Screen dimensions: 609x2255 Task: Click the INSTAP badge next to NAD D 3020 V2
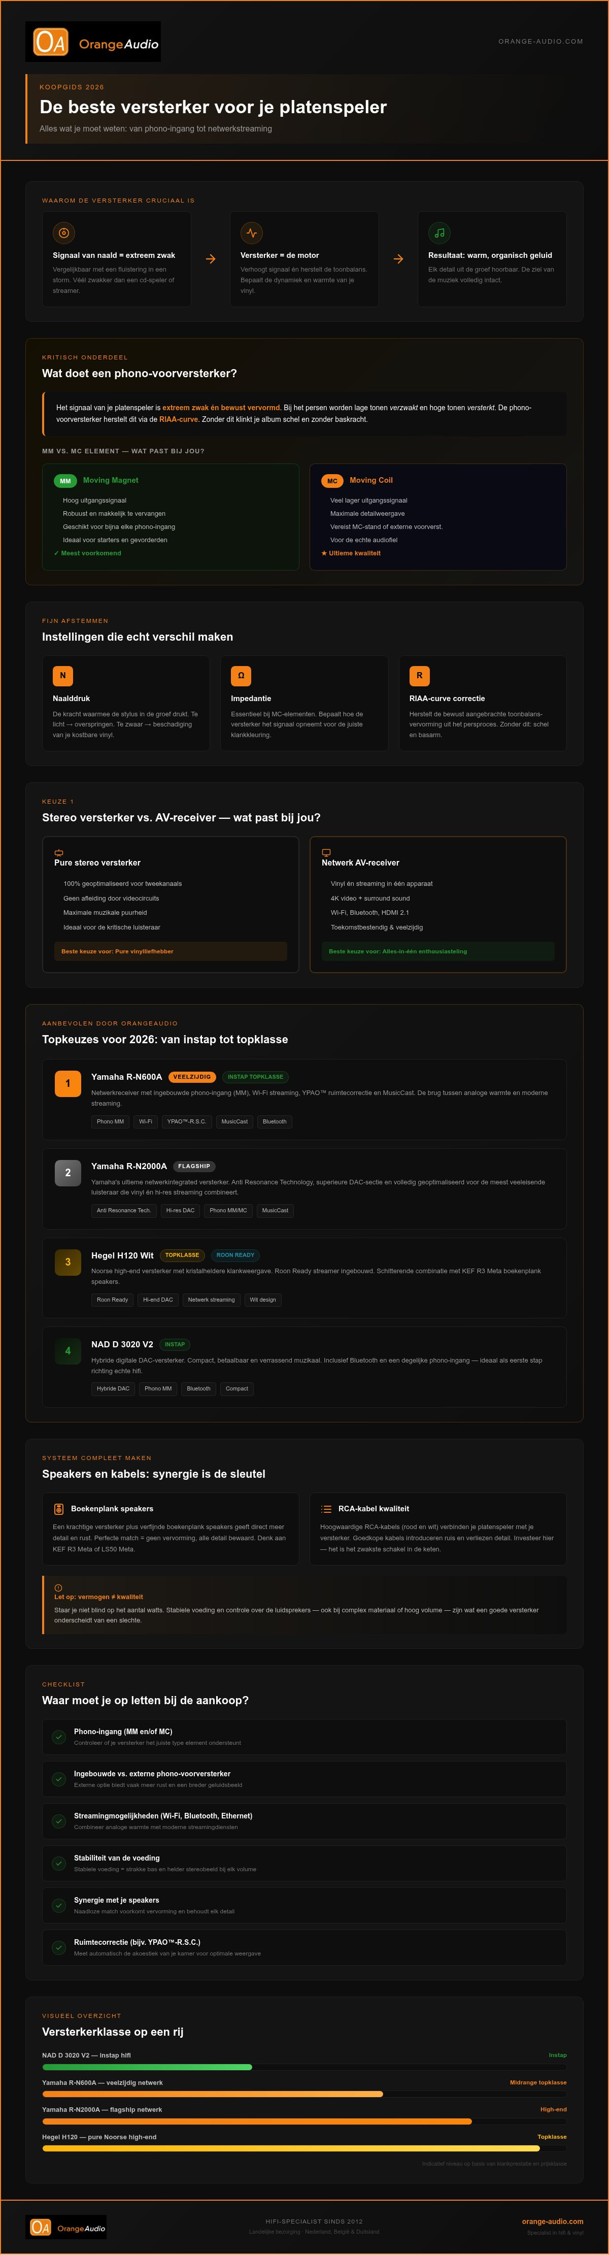[175, 1344]
